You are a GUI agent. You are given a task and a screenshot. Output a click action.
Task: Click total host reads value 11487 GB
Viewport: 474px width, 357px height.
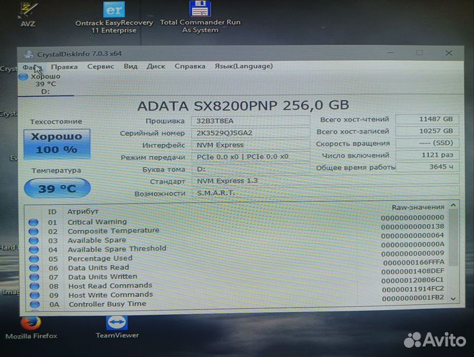(427, 119)
